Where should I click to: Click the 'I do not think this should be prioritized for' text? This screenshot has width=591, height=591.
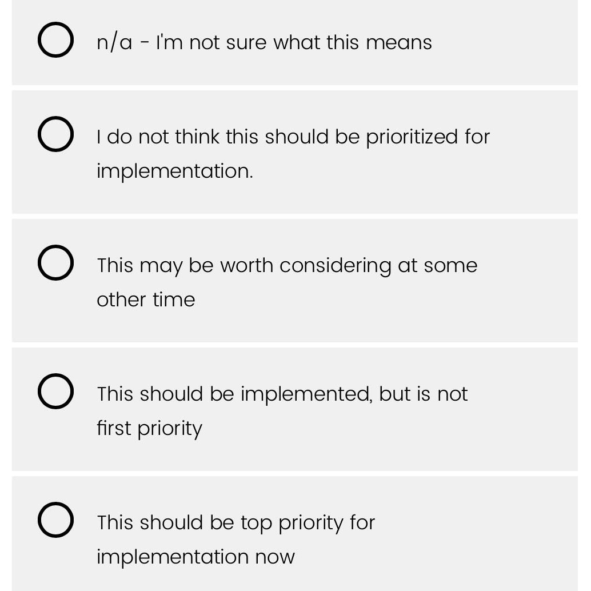click(x=293, y=137)
